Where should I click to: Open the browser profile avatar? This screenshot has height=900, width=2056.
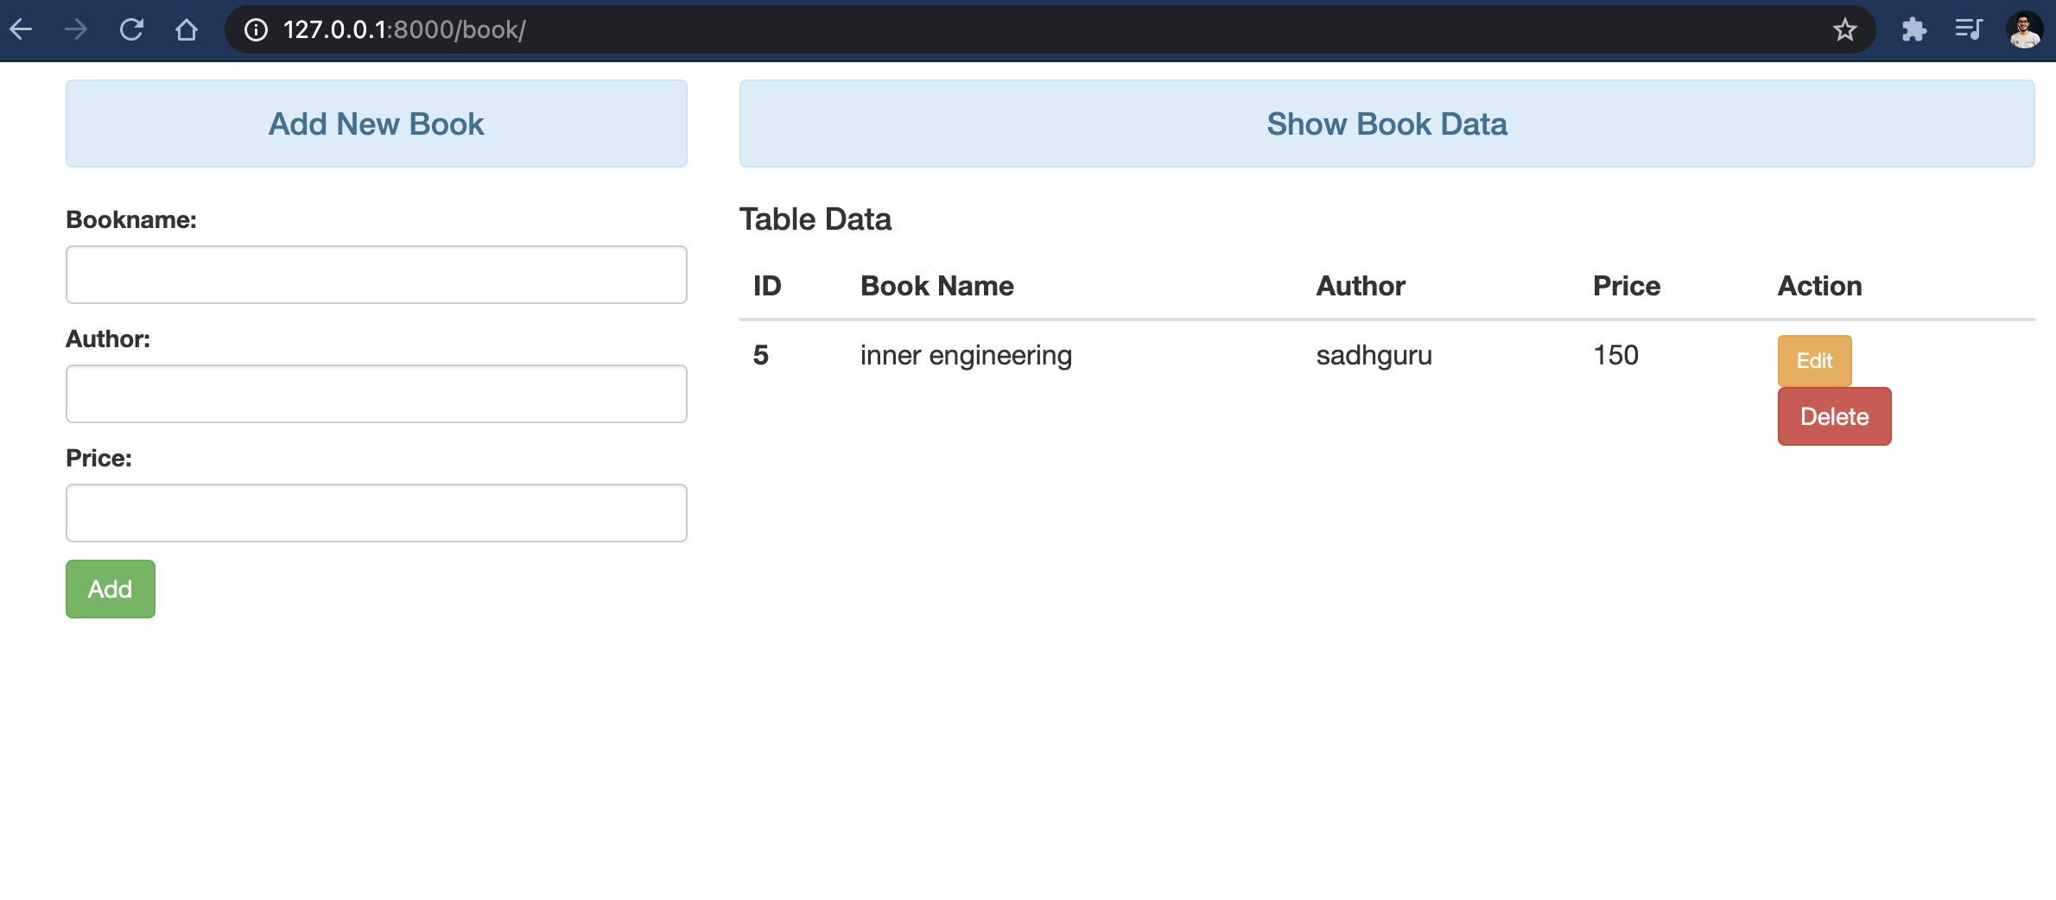point(2024,30)
